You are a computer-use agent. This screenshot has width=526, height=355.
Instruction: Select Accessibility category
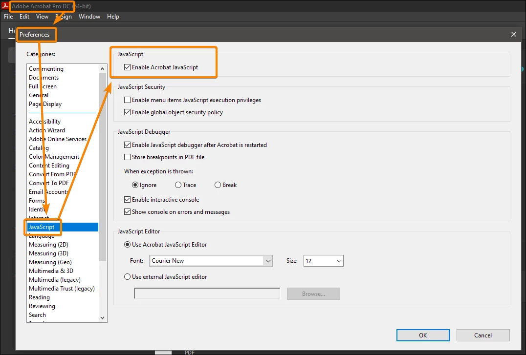(44, 122)
